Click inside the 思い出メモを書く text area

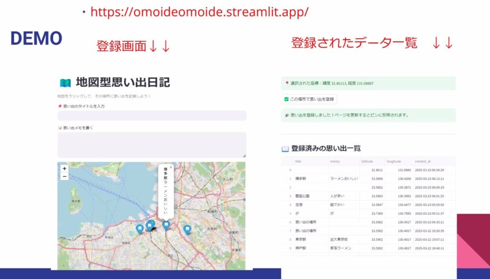(x=152, y=144)
